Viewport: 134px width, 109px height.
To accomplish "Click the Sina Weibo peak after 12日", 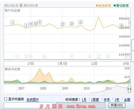I will click(x=99, y=17).
